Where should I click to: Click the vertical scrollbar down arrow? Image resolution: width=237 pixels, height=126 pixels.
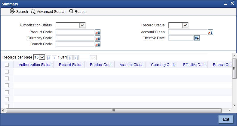[235, 106]
